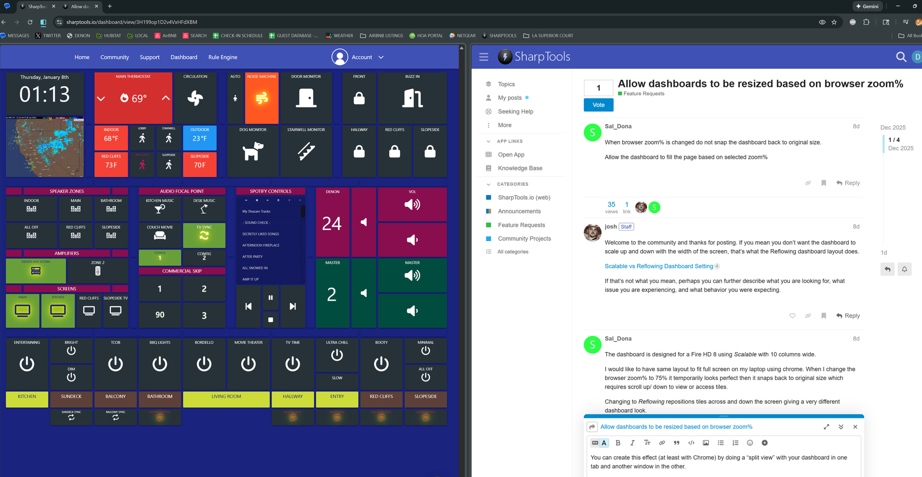This screenshot has height=477, width=922.
Task: Click the Circulation fan icon
Action: pos(195,98)
